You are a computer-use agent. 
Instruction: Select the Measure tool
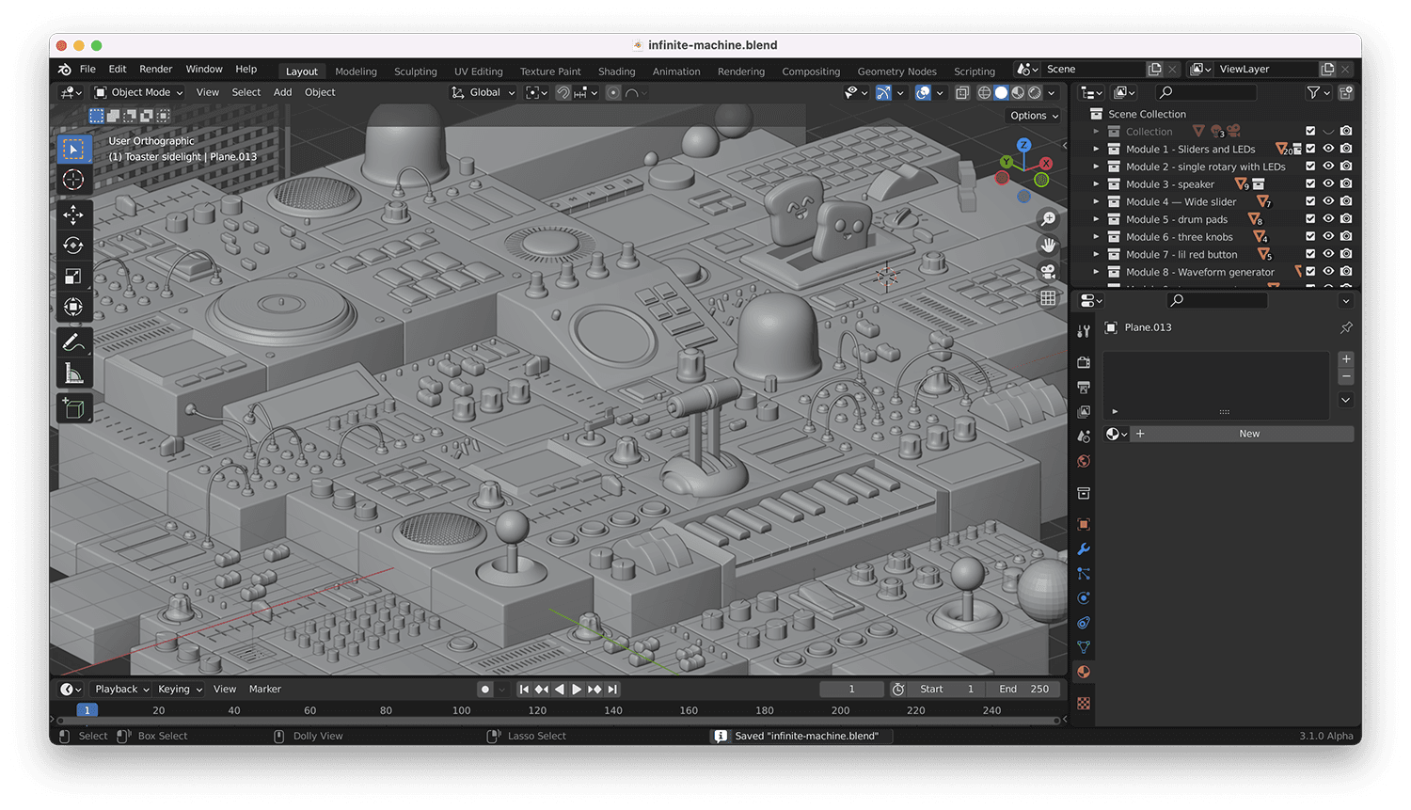click(73, 372)
